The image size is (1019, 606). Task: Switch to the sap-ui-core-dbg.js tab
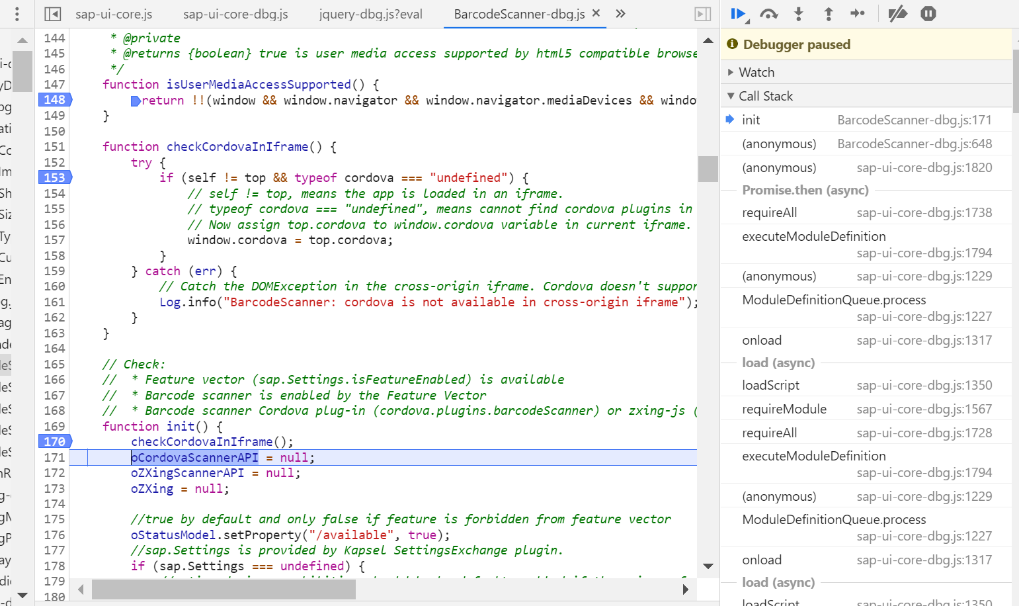coord(235,14)
